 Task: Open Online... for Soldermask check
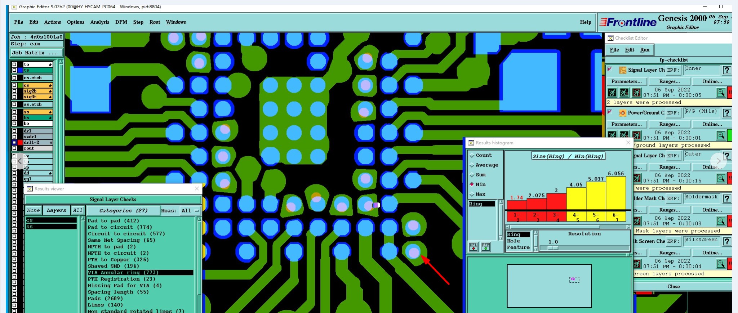pyautogui.click(x=712, y=210)
